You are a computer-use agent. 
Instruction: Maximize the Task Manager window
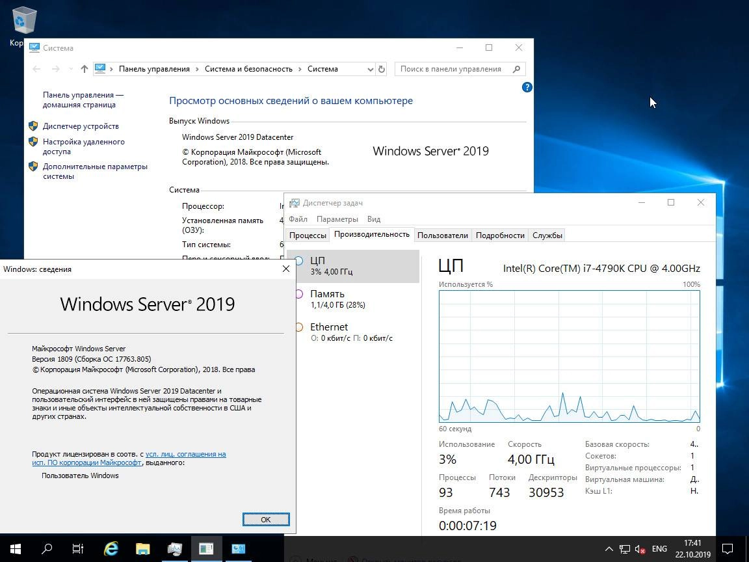coord(671,203)
